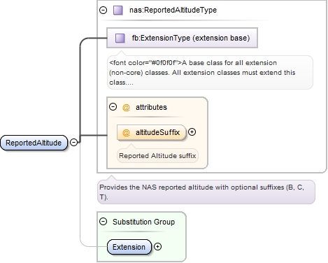Select the altitudeSuffix attribute node

tap(152, 132)
